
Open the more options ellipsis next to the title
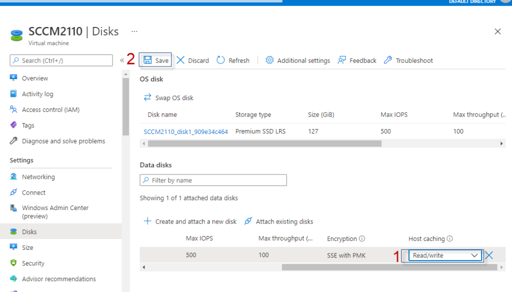click(x=134, y=31)
